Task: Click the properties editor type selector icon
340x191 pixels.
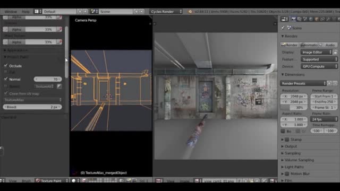Action: coord(284,19)
